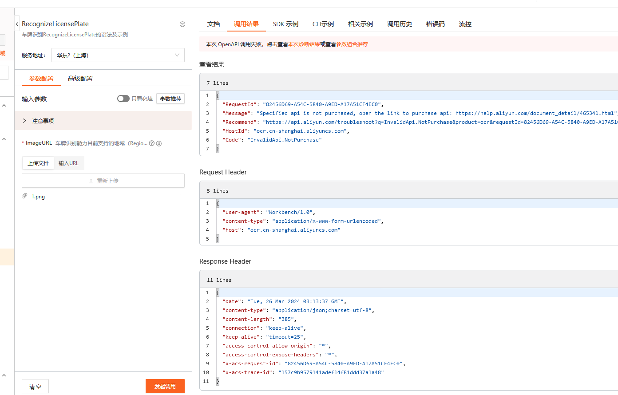Expand the 注意事项 section

[103, 121]
